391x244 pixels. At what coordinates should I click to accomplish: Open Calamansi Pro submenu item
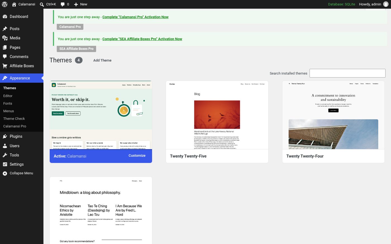[15, 126]
